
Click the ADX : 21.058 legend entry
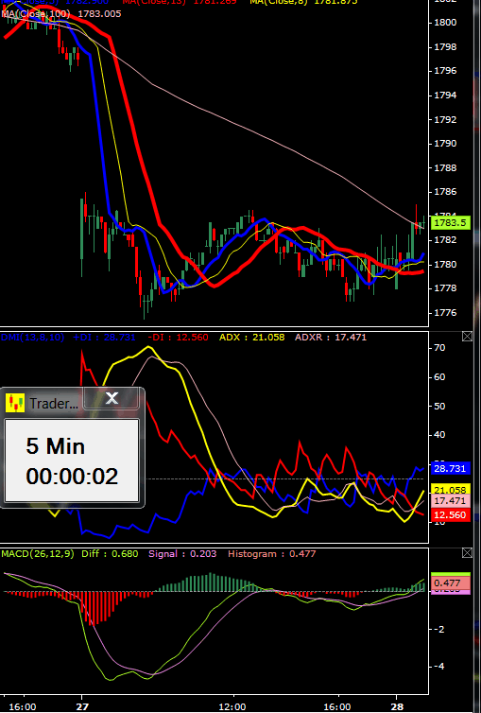pyautogui.click(x=252, y=338)
